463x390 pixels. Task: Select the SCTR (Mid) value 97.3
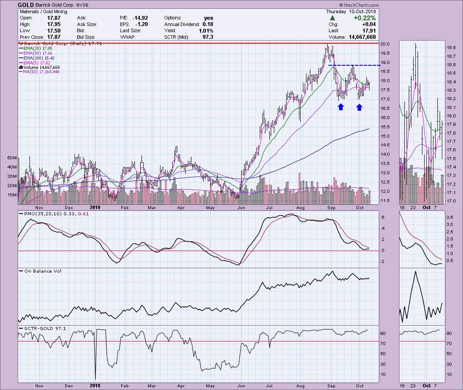[208, 37]
